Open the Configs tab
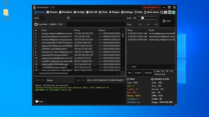The image size is (209, 117). coord(79,12)
